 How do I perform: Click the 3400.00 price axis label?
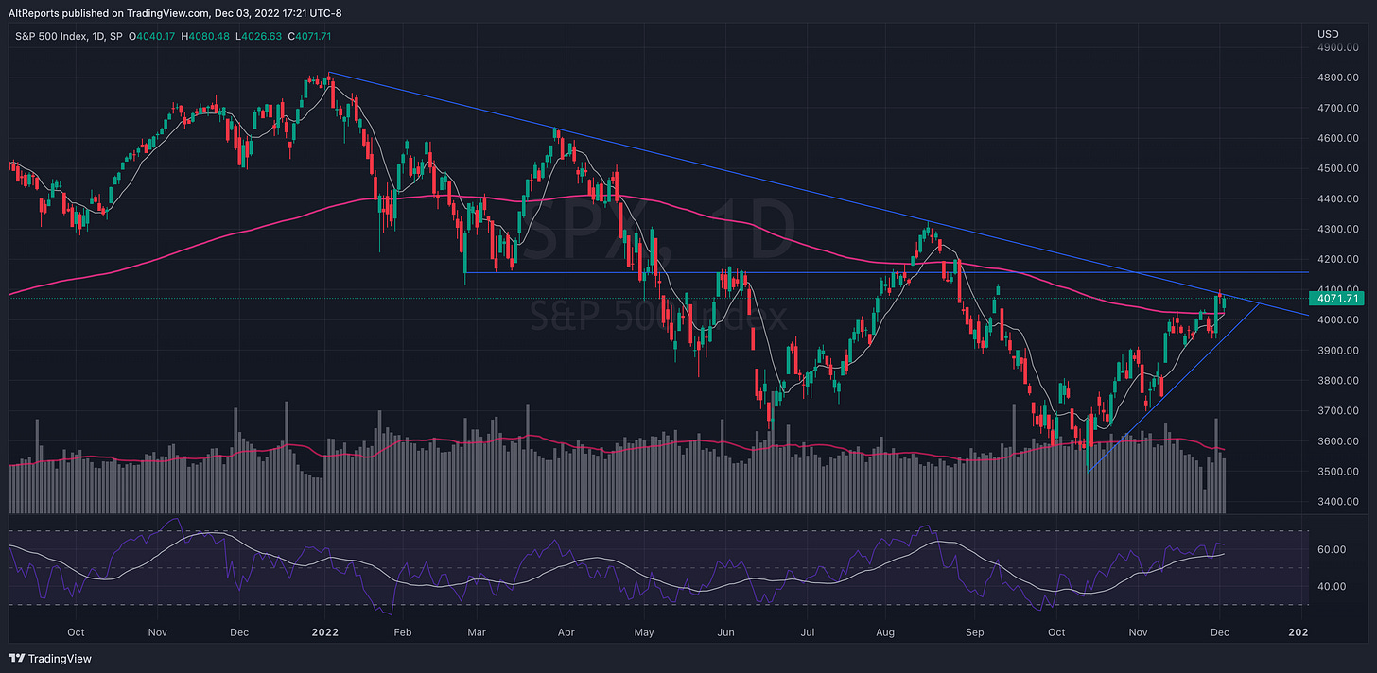pos(1338,501)
